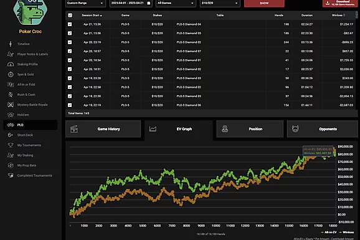Sort by the Hands column header

pos(279,15)
